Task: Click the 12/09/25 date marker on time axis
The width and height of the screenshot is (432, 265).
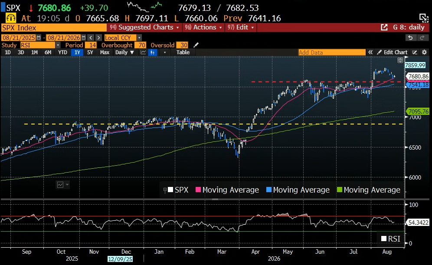Action: (x=120, y=259)
